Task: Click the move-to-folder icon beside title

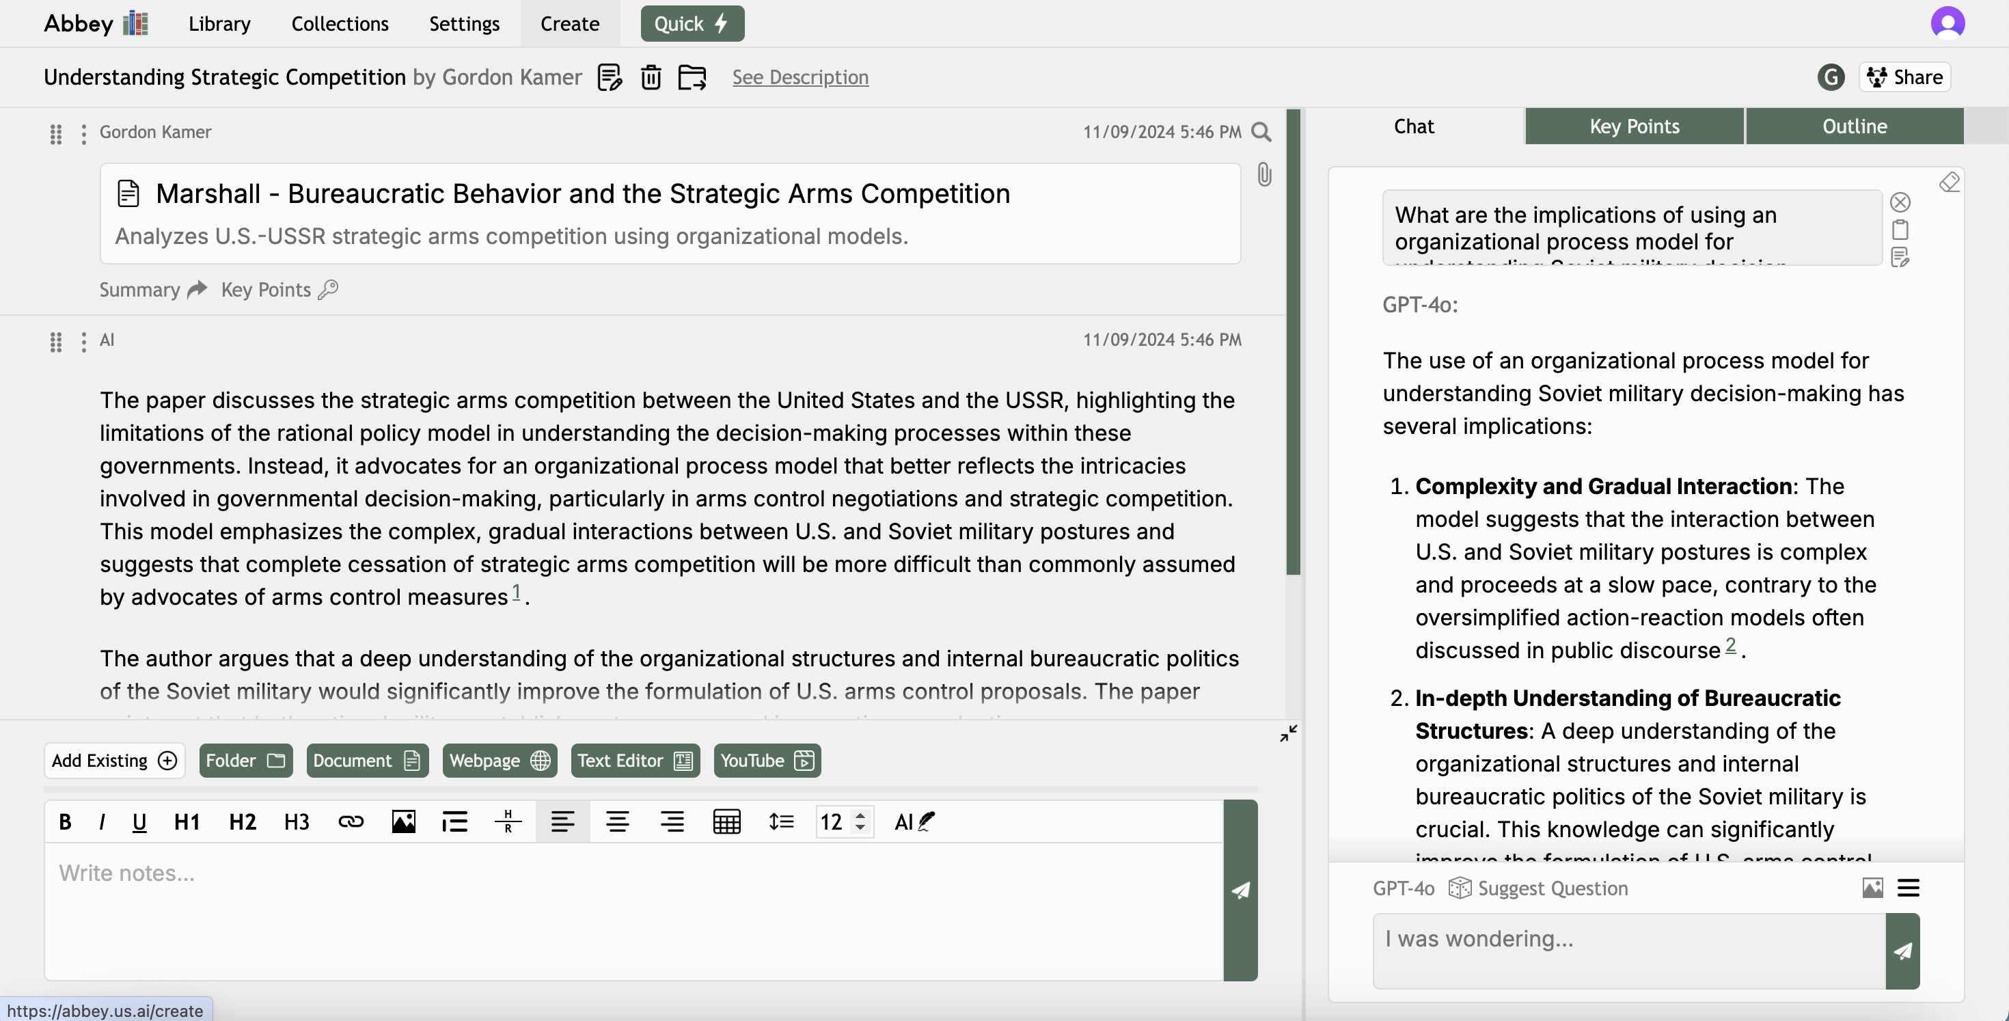Action: (692, 77)
